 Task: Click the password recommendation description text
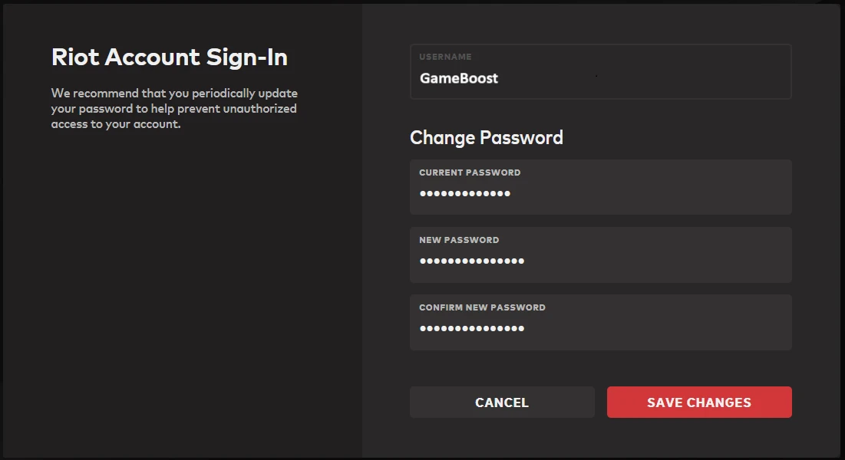(174, 109)
